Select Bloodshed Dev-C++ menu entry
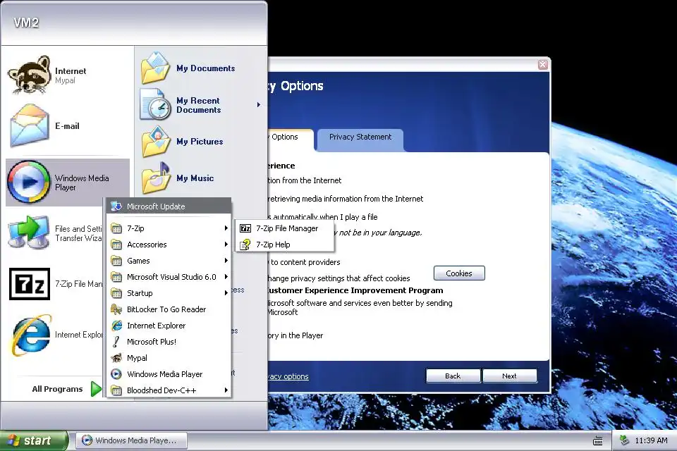Viewport: 677px width, 451px height. pyautogui.click(x=169, y=390)
